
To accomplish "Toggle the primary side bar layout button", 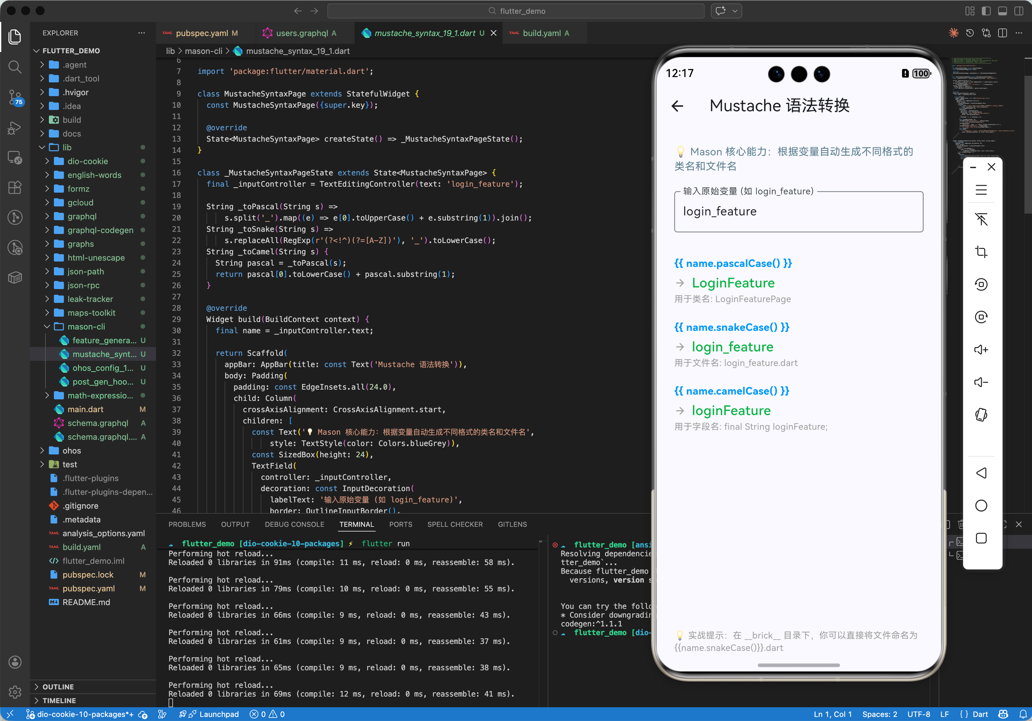I will pos(986,11).
